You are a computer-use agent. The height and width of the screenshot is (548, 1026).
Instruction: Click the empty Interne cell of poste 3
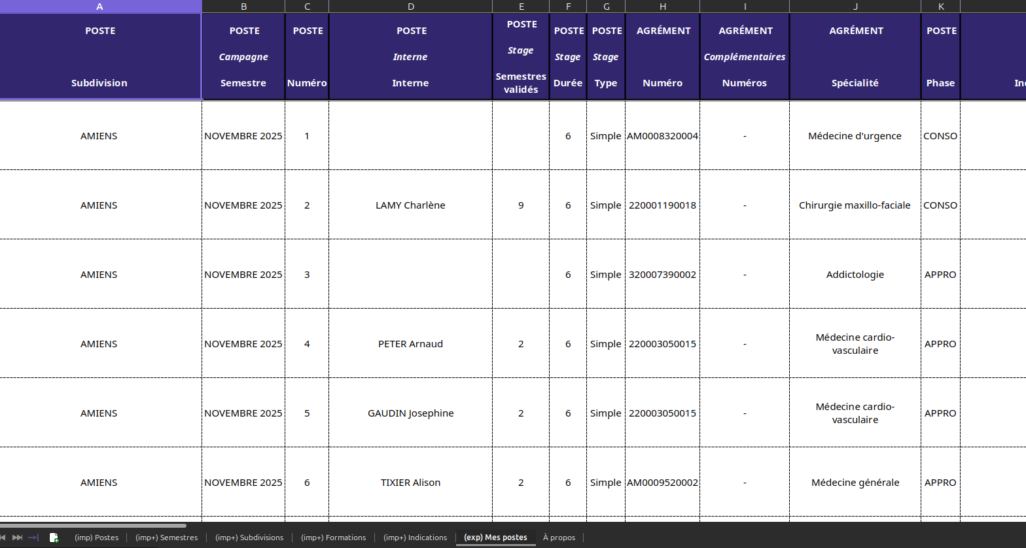click(x=410, y=275)
